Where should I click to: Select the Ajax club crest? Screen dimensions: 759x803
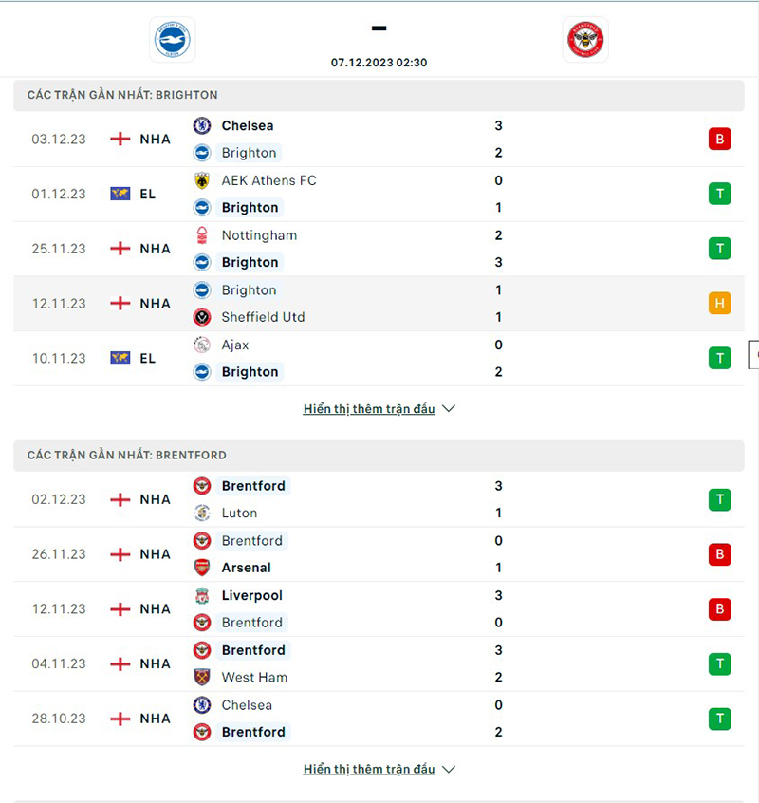pyautogui.click(x=202, y=345)
